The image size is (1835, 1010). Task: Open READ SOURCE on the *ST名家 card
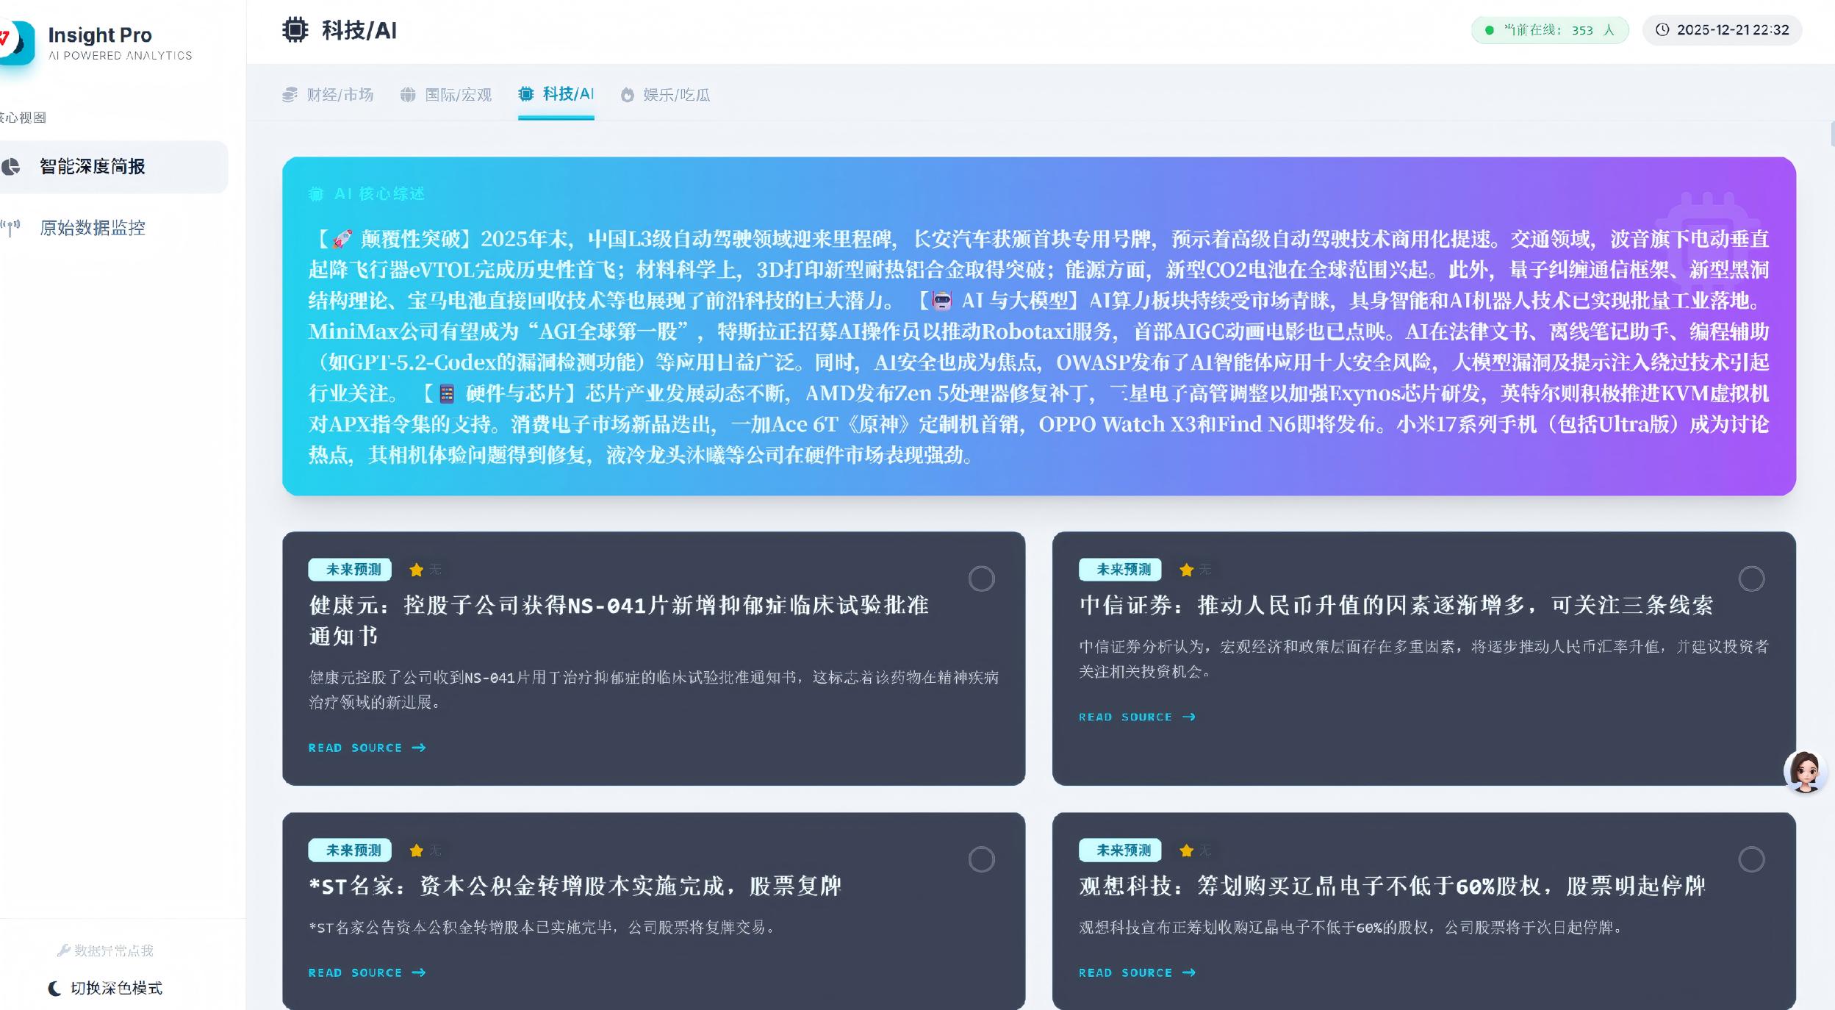pyautogui.click(x=367, y=973)
